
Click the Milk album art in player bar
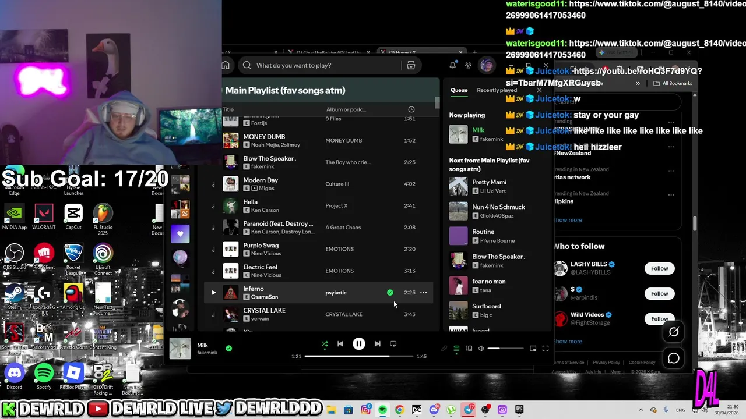pyautogui.click(x=180, y=349)
